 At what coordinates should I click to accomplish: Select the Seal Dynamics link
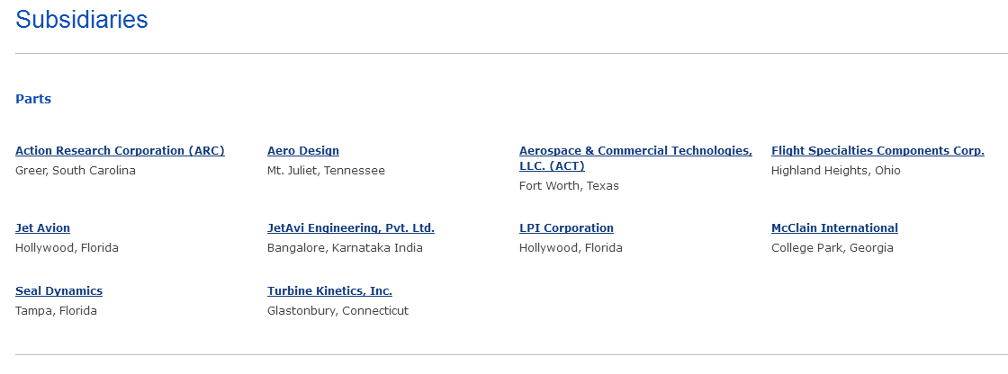coord(58,291)
